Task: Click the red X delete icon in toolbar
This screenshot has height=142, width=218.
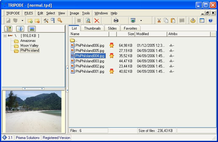Action: tap(97, 21)
